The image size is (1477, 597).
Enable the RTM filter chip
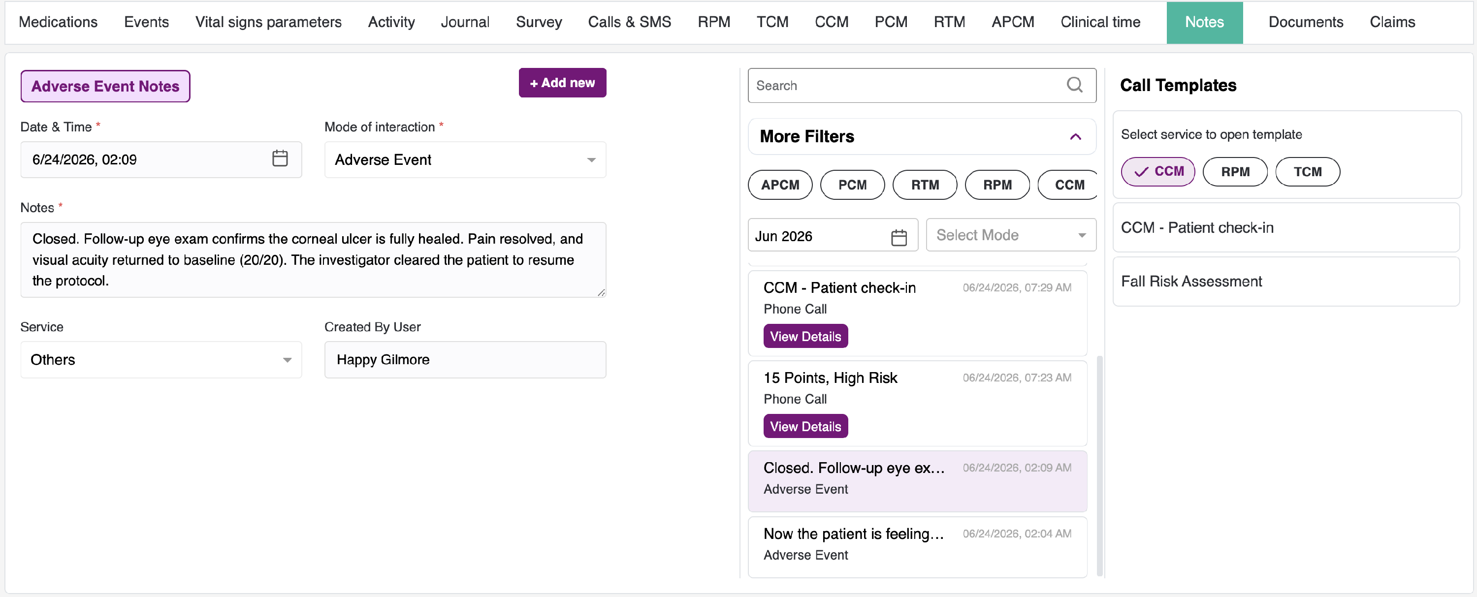click(x=925, y=185)
